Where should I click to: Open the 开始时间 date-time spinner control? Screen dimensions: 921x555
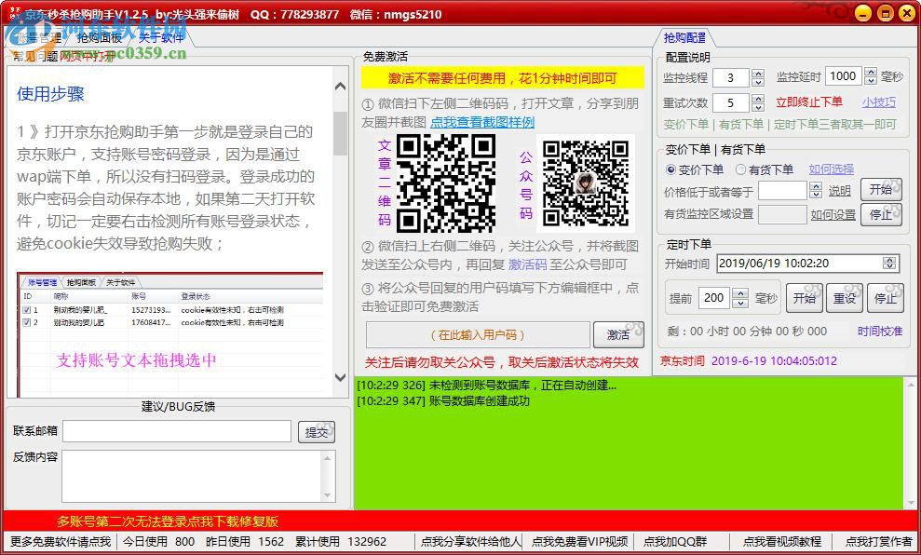pyautogui.click(x=889, y=263)
